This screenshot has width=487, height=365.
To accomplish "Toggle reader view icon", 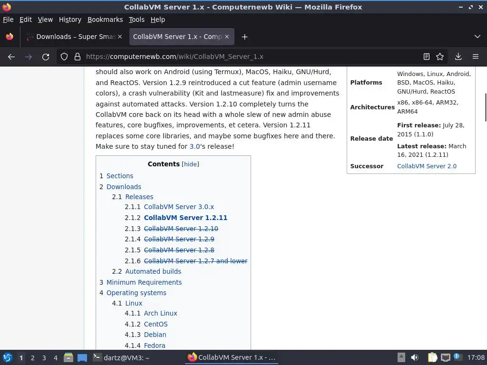I will (x=427, y=57).
